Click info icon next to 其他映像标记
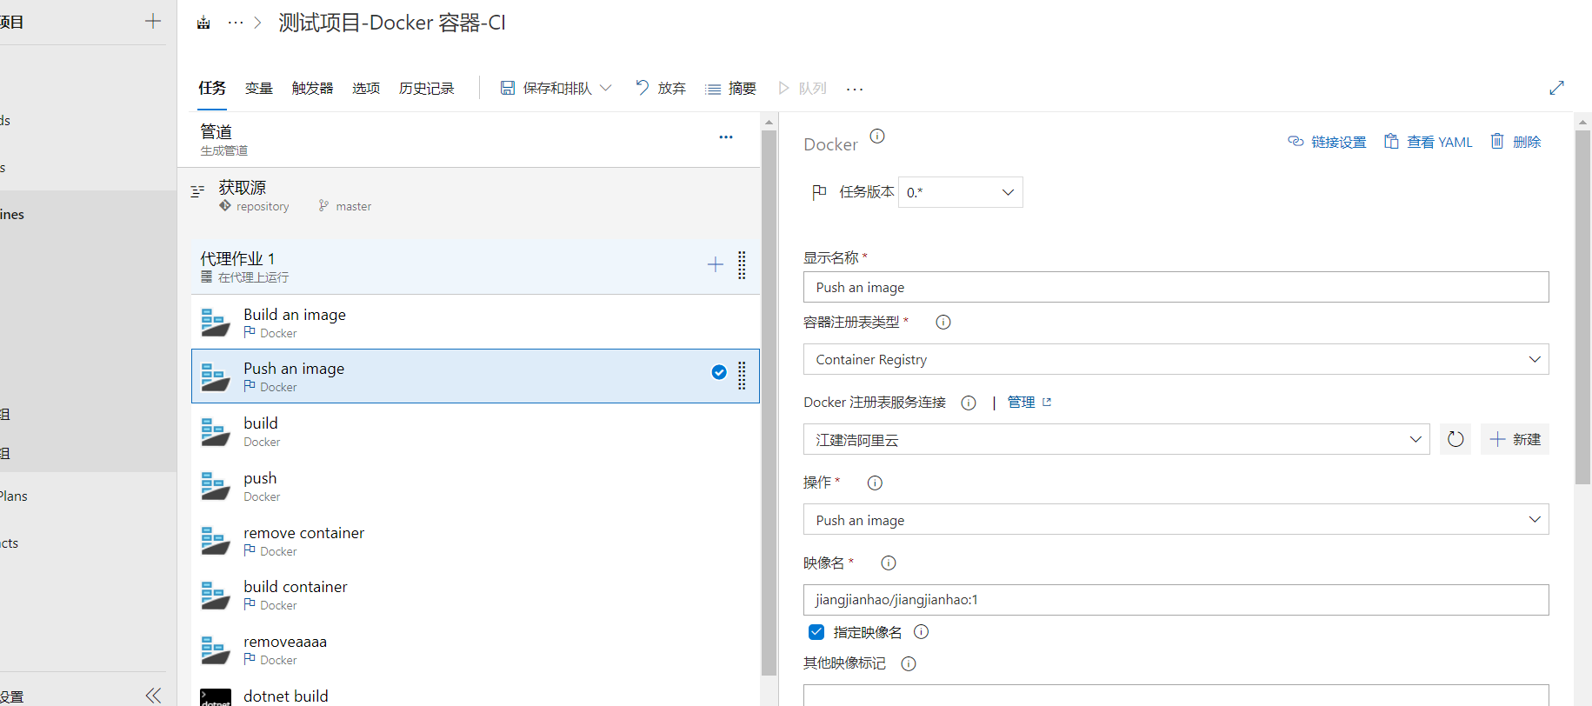Screen dimensions: 1592x706 909,663
